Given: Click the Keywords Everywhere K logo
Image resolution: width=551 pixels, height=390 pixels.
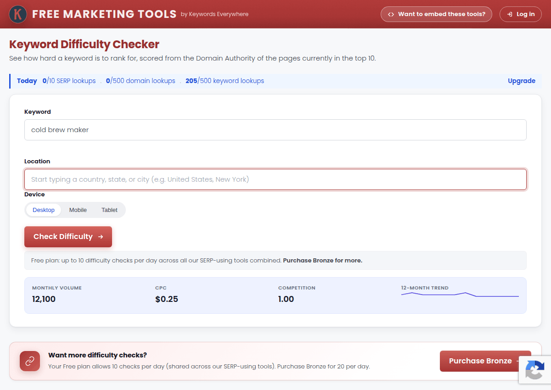Looking at the screenshot, I should [x=18, y=14].
